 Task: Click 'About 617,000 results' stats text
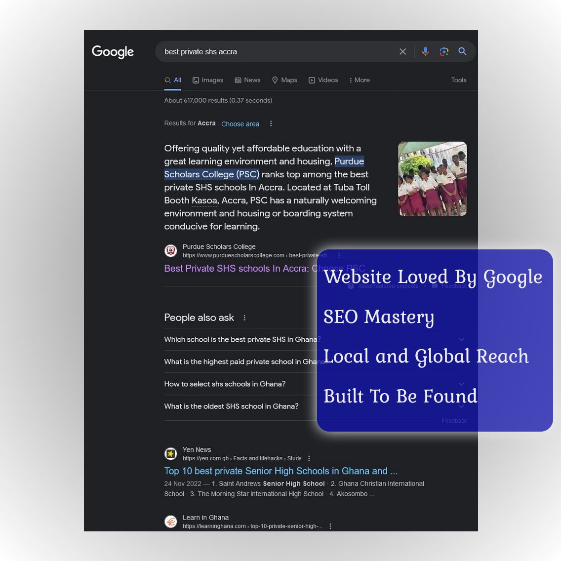[218, 101]
